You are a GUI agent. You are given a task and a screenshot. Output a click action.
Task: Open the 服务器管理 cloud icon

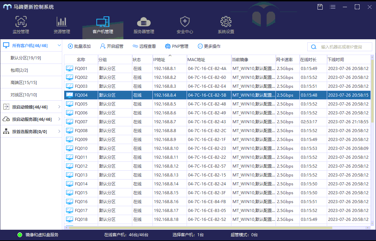pos(144,22)
